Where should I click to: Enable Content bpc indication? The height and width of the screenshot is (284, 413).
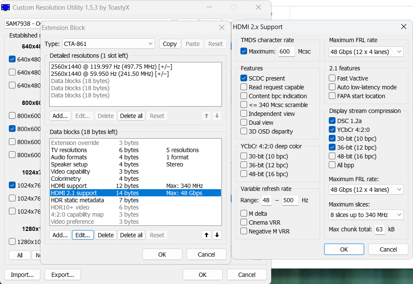pyautogui.click(x=244, y=96)
